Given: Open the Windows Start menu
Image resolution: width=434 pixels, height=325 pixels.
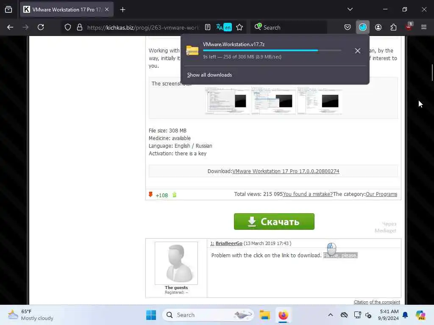Looking at the screenshot, I should click(x=151, y=315).
